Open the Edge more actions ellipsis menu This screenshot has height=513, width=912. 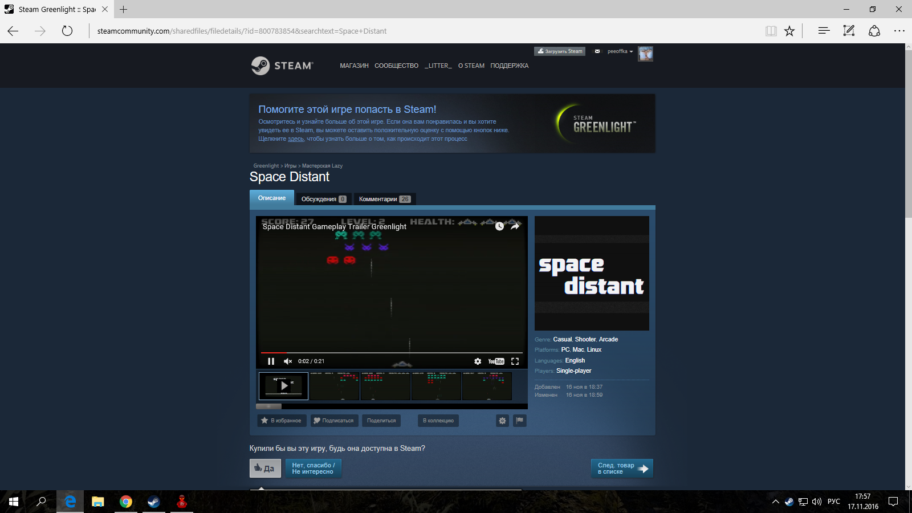pyautogui.click(x=899, y=31)
